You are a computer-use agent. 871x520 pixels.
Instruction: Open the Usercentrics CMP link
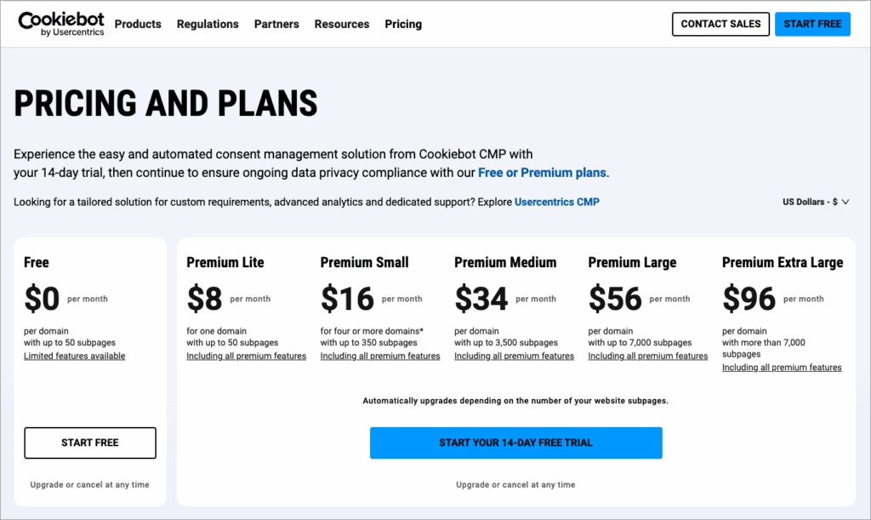[557, 202]
